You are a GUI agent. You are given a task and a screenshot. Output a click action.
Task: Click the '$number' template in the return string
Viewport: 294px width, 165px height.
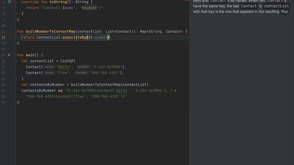pos(89,8)
